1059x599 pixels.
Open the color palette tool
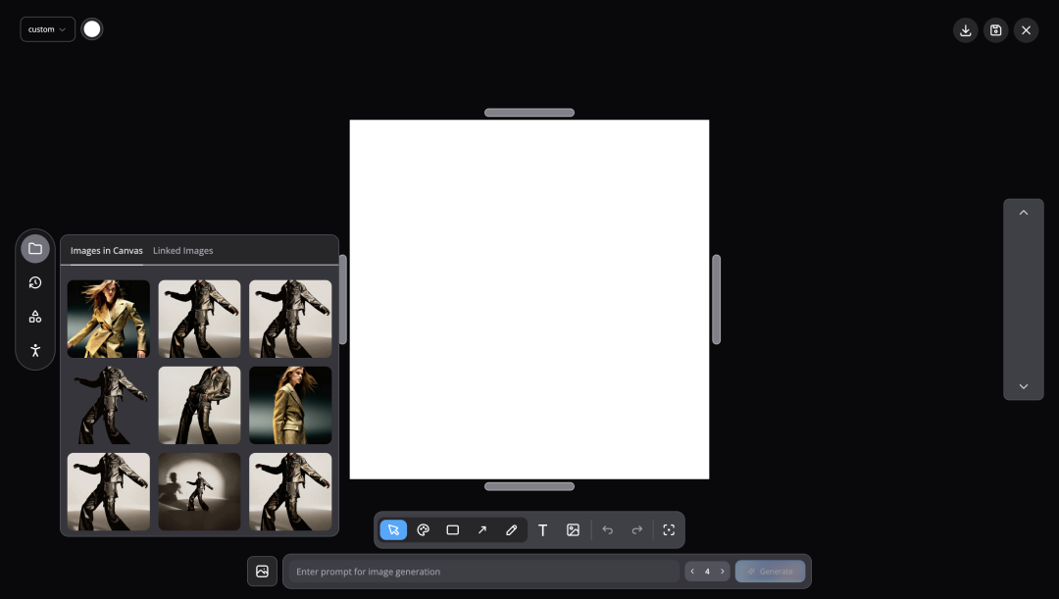[x=424, y=530]
